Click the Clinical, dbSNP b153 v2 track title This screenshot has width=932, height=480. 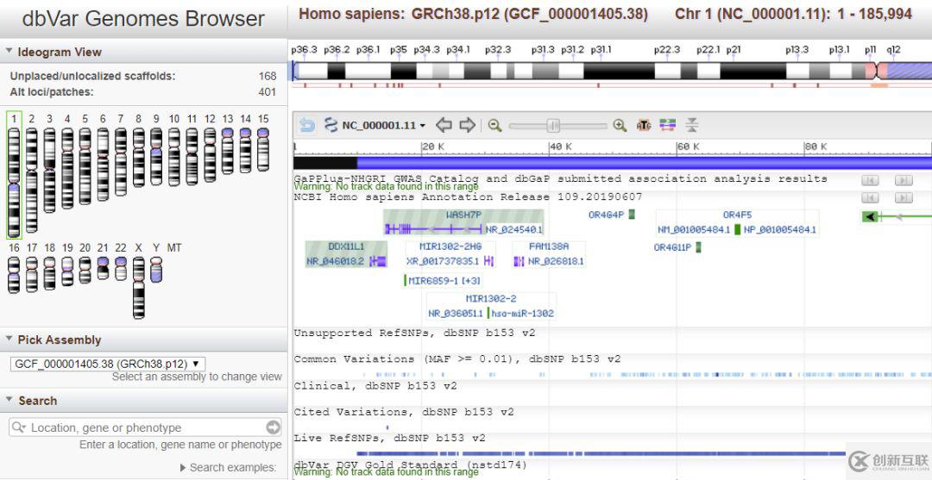point(375,386)
